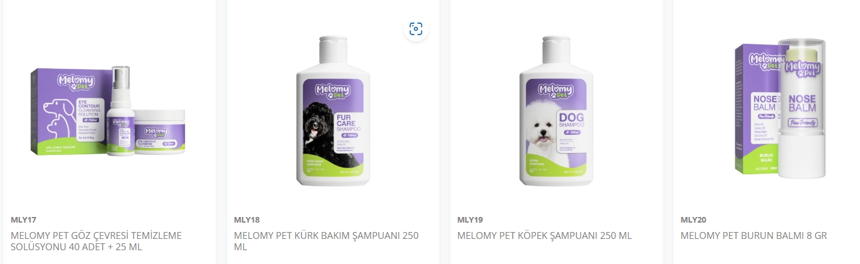Click the visual search icon on Fur Care card
The width and height of the screenshot is (860, 264).
pyautogui.click(x=416, y=29)
